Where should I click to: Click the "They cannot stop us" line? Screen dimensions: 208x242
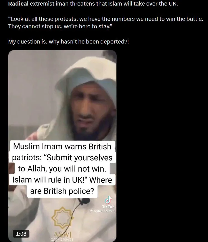tap(59, 26)
